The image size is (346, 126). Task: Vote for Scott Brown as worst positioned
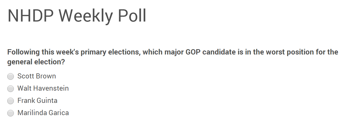click(x=11, y=77)
